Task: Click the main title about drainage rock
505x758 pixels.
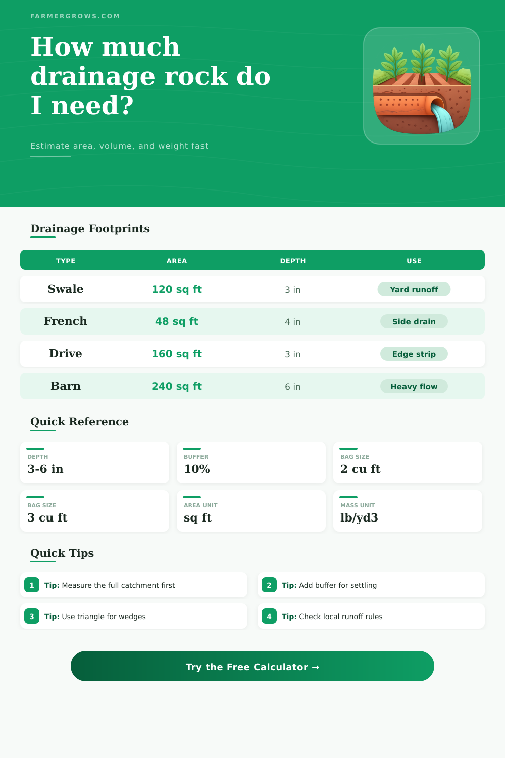Action: point(150,76)
